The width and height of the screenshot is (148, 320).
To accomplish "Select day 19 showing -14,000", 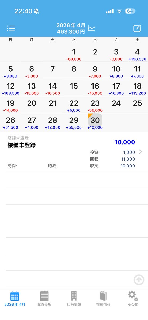I will [x=10, y=106].
